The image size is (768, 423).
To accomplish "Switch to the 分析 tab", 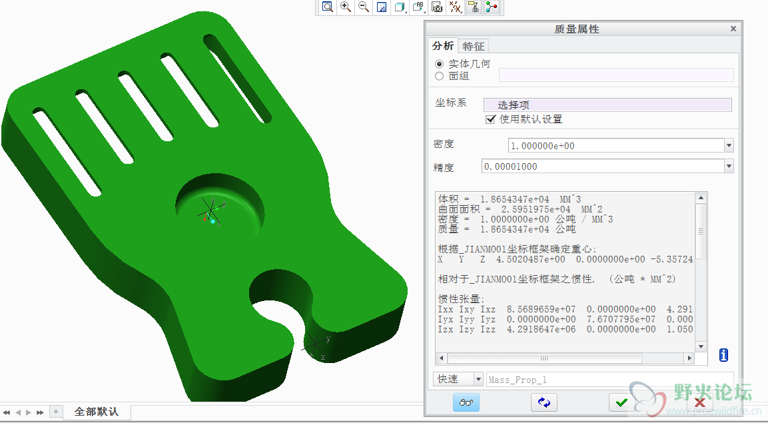I will 442,46.
